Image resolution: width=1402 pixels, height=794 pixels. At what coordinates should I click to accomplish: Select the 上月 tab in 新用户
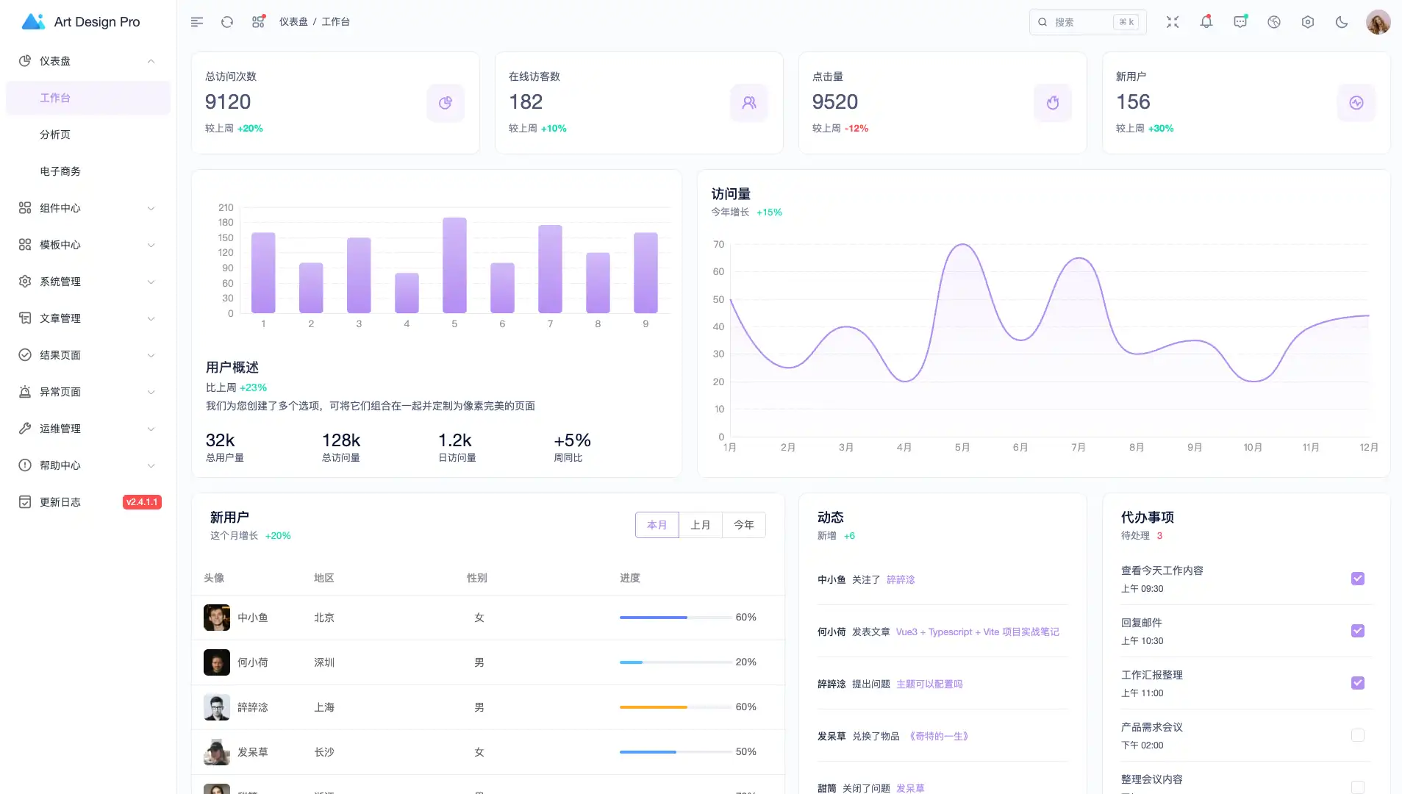(x=701, y=525)
